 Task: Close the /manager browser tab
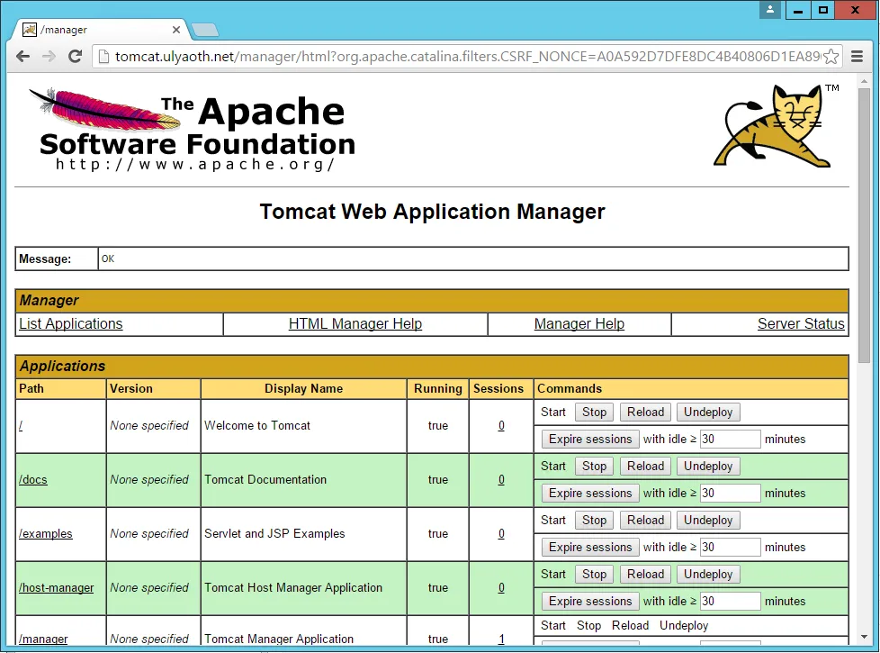tap(176, 30)
